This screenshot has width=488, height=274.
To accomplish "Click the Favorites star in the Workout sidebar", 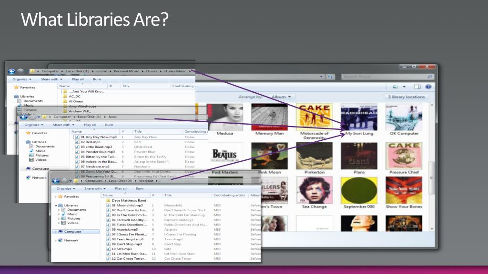I will 61,196.
